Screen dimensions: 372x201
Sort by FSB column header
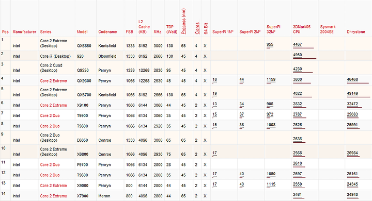click(x=129, y=32)
